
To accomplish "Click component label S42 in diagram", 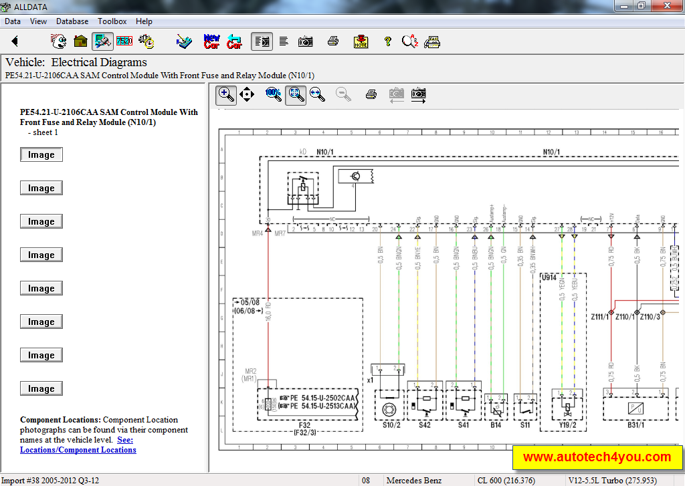I will (425, 425).
